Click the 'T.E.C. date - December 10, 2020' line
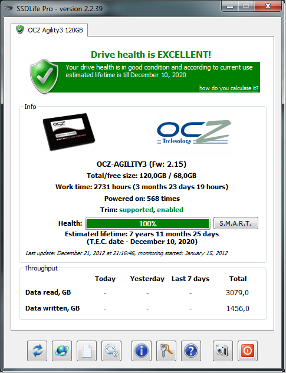This screenshot has height=373, width=286. point(142,242)
